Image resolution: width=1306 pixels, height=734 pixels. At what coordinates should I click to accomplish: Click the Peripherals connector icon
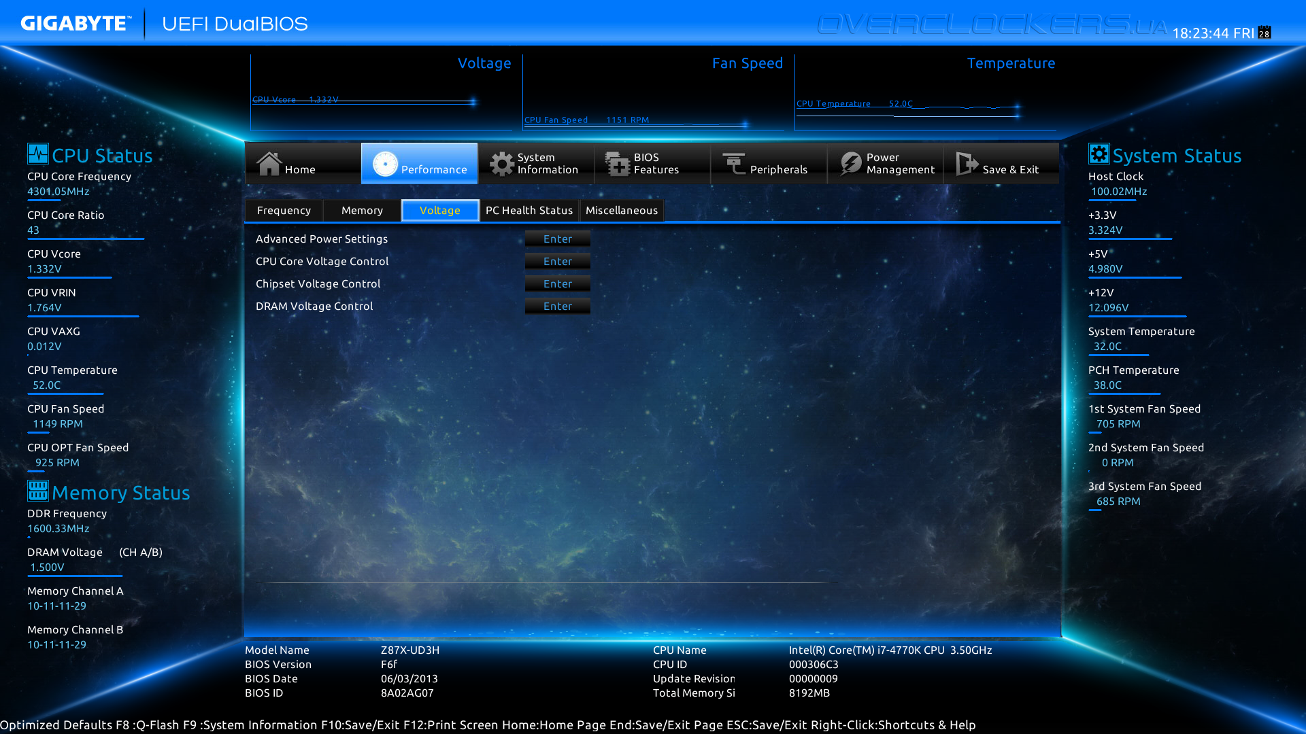734,164
